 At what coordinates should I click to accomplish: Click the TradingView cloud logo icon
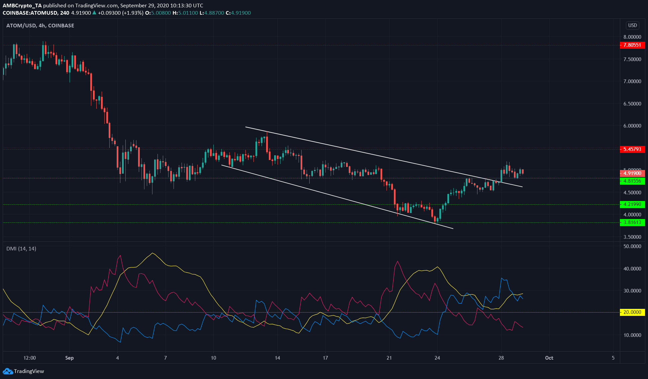point(8,371)
